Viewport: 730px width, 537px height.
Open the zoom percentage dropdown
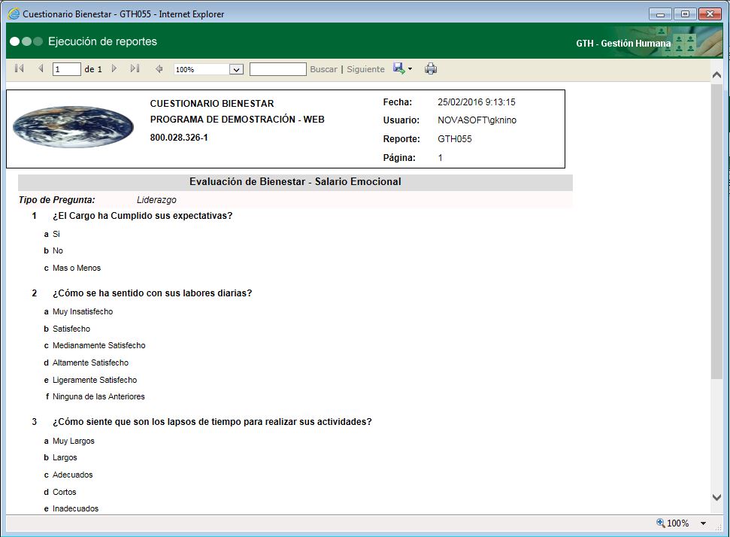[207, 68]
